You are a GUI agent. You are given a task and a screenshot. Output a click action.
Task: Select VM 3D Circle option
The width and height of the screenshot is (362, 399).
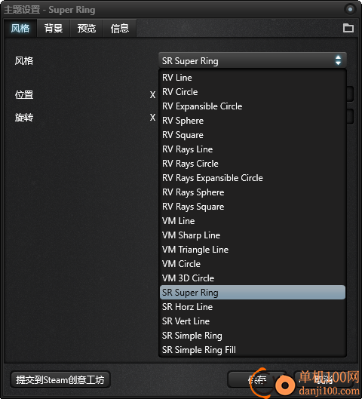[x=252, y=278]
